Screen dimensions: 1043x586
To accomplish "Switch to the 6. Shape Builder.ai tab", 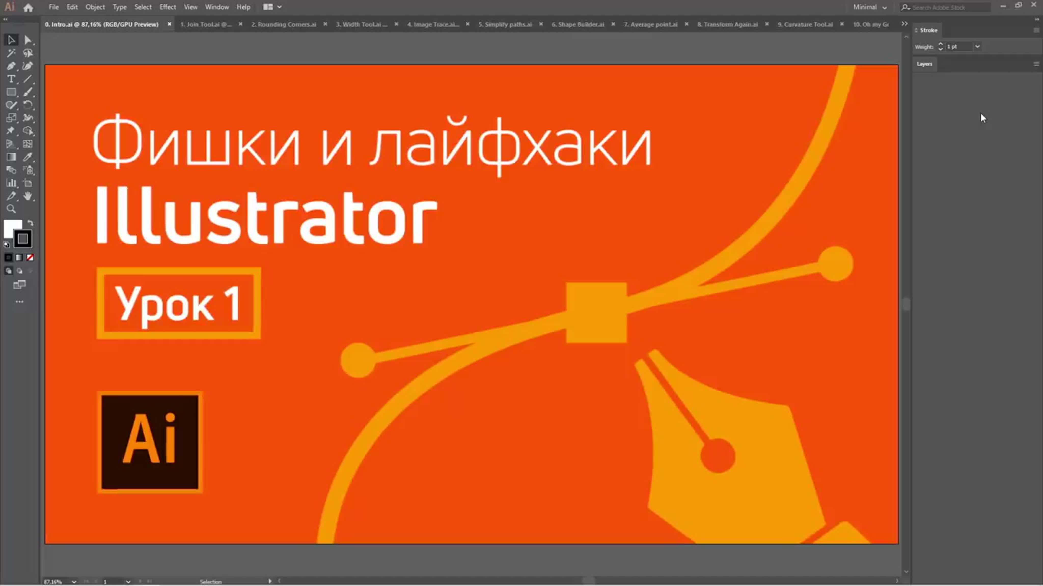I will click(x=578, y=24).
